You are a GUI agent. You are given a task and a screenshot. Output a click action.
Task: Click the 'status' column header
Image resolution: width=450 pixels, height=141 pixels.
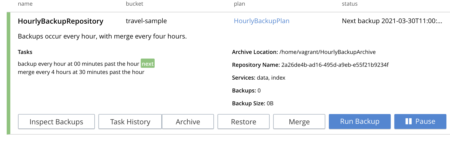tap(349, 4)
